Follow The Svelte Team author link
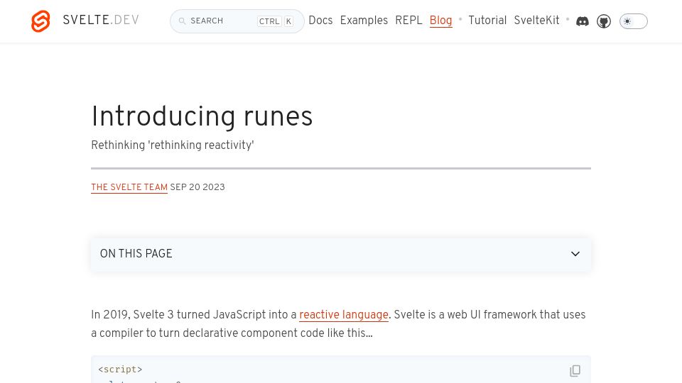Image resolution: width=682 pixels, height=383 pixels. (x=129, y=187)
